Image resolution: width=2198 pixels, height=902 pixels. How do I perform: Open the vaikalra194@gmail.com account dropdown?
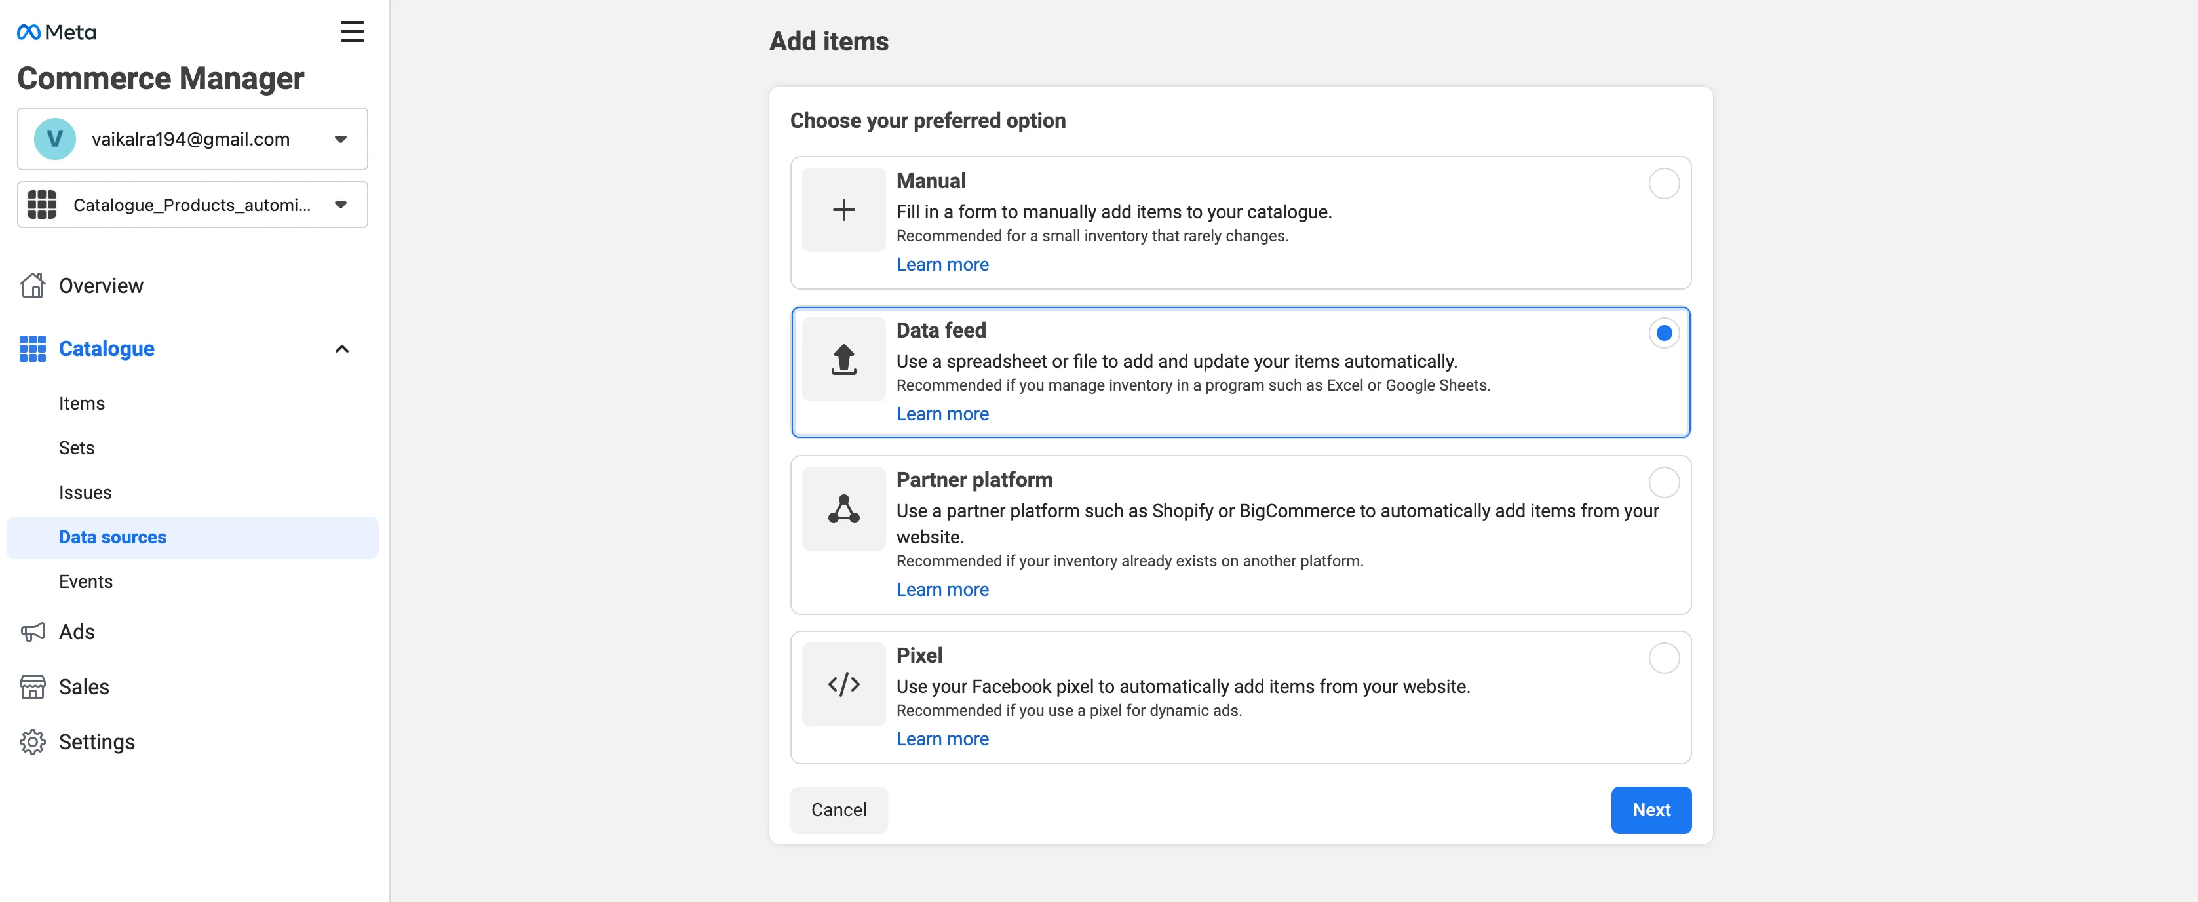click(193, 139)
